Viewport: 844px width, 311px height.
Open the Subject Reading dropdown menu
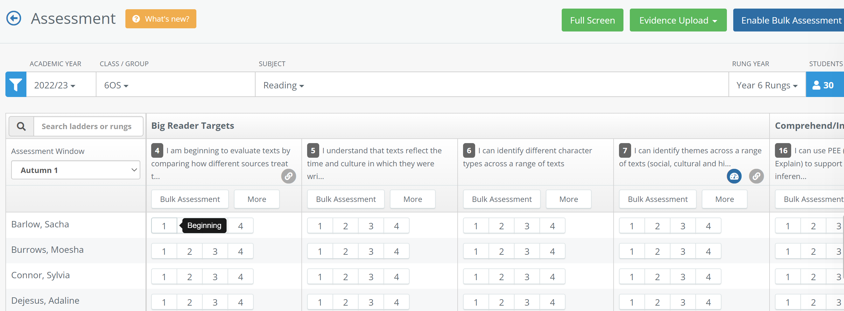(284, 85)
